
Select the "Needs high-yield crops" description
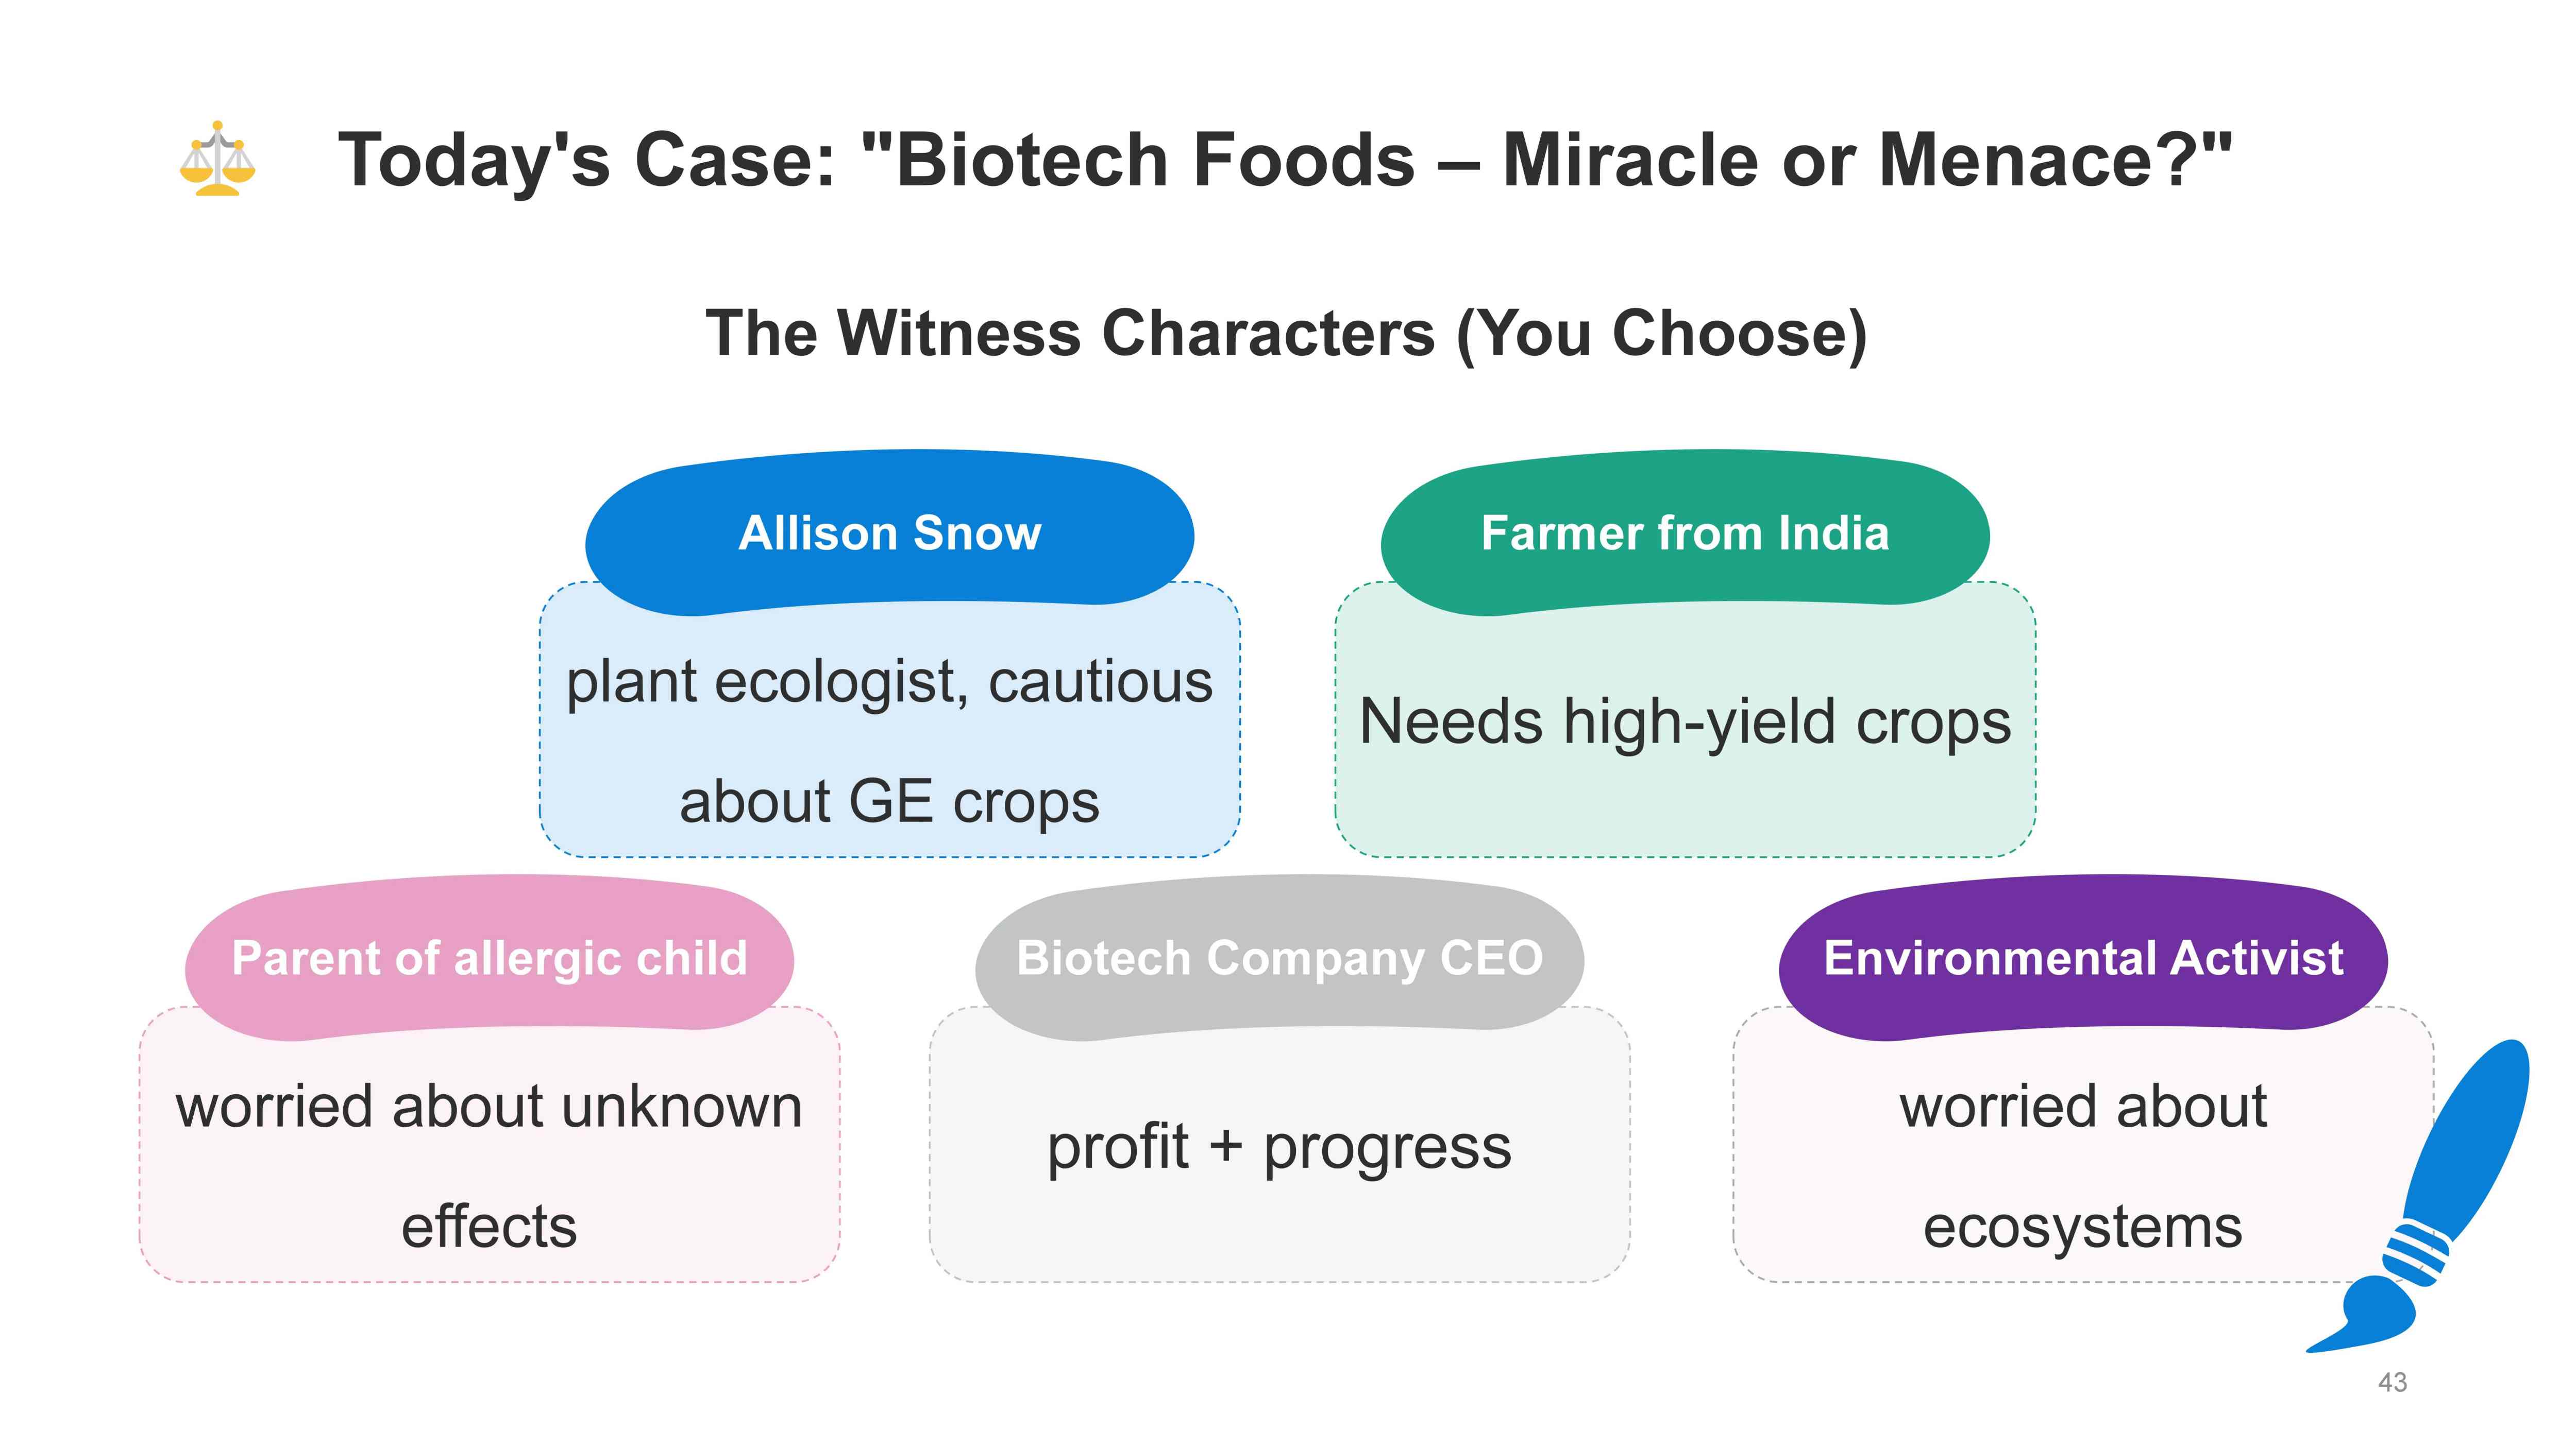pos(1685,721)
